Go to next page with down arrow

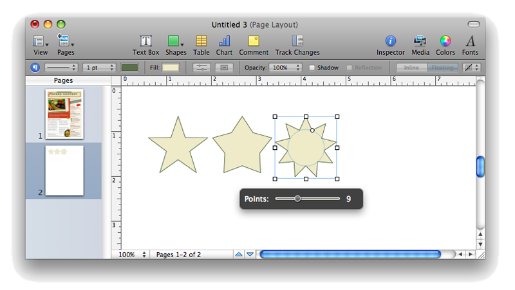[x=250, y=254]
